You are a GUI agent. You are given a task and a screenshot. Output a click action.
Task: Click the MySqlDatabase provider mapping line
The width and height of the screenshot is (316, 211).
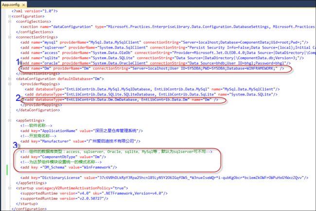[x=152, y=89]
